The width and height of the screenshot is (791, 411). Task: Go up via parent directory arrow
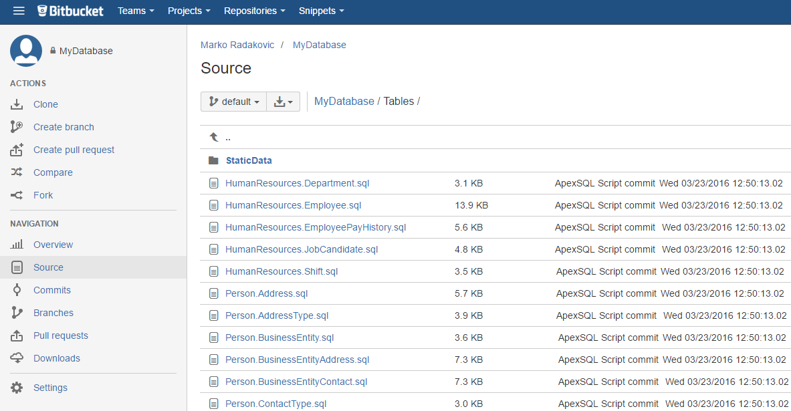214,137
